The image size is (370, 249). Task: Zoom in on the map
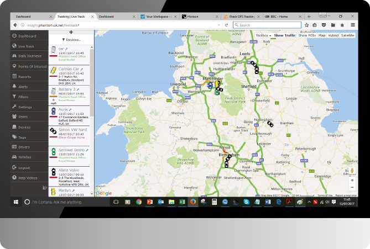coord(352,180)
